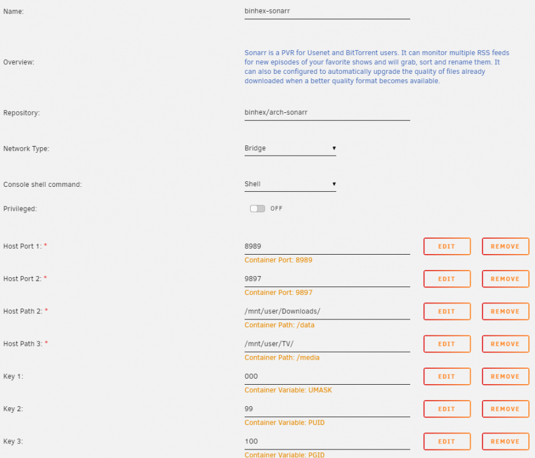
Task: Click the 'Container Port: 8989' text
Action: (278, 260)
